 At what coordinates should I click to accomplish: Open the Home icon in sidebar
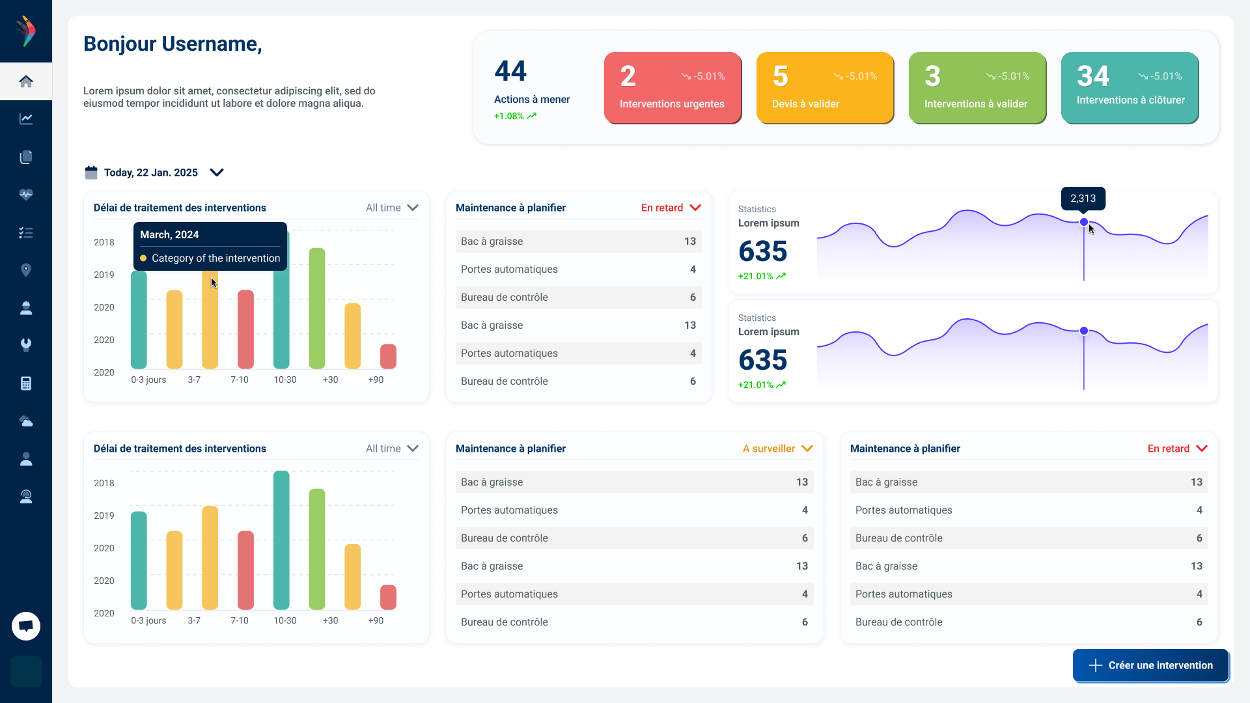coord(26,81)
